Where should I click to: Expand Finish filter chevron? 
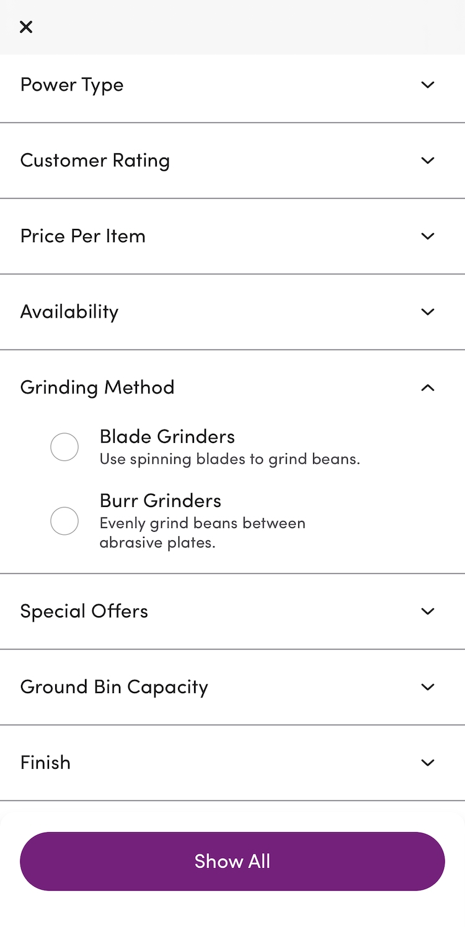428,763
